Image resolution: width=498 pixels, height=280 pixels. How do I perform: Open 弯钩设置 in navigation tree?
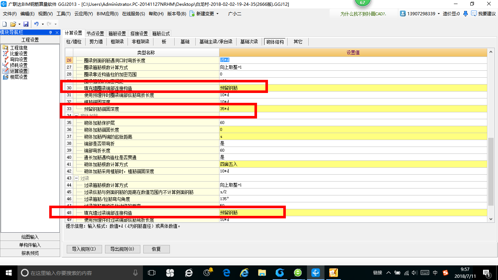pos(19,59)
